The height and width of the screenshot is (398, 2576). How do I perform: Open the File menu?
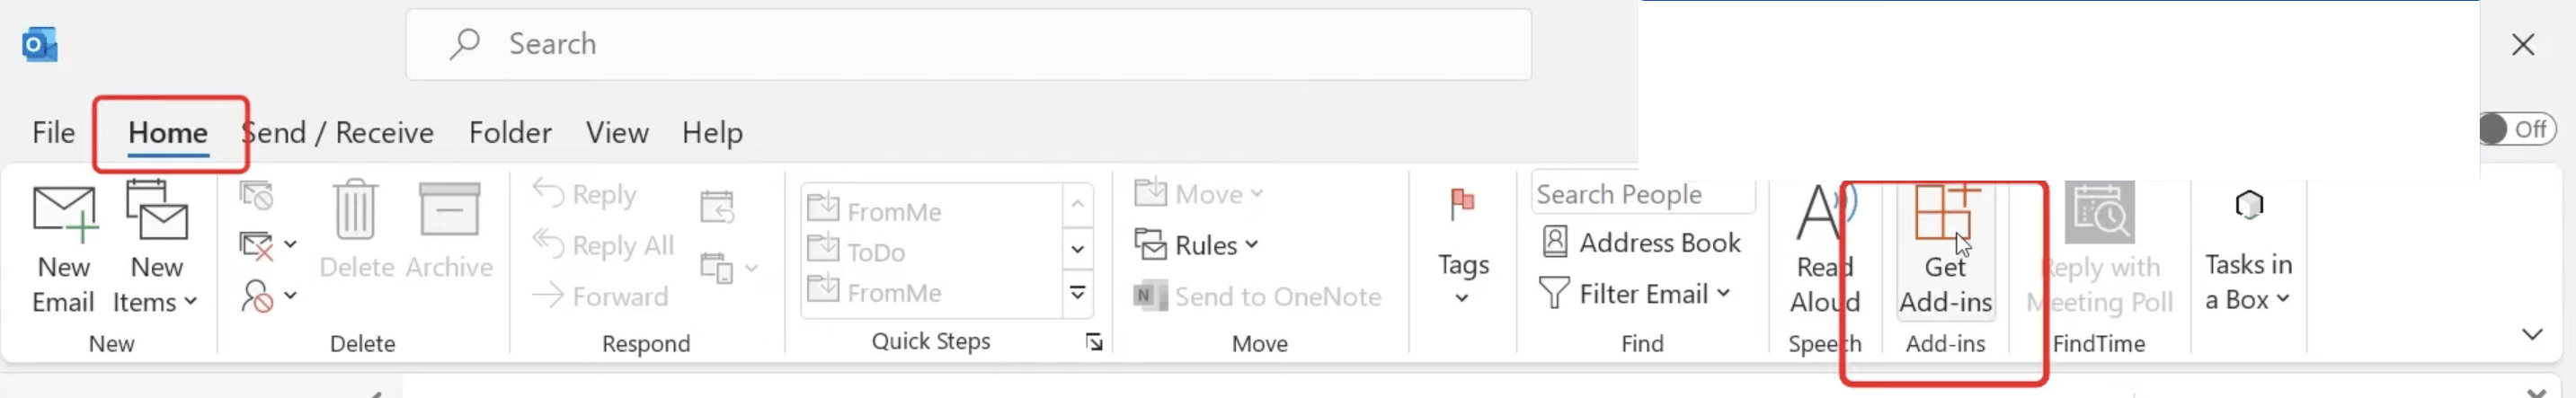click(x=53, y=132)
